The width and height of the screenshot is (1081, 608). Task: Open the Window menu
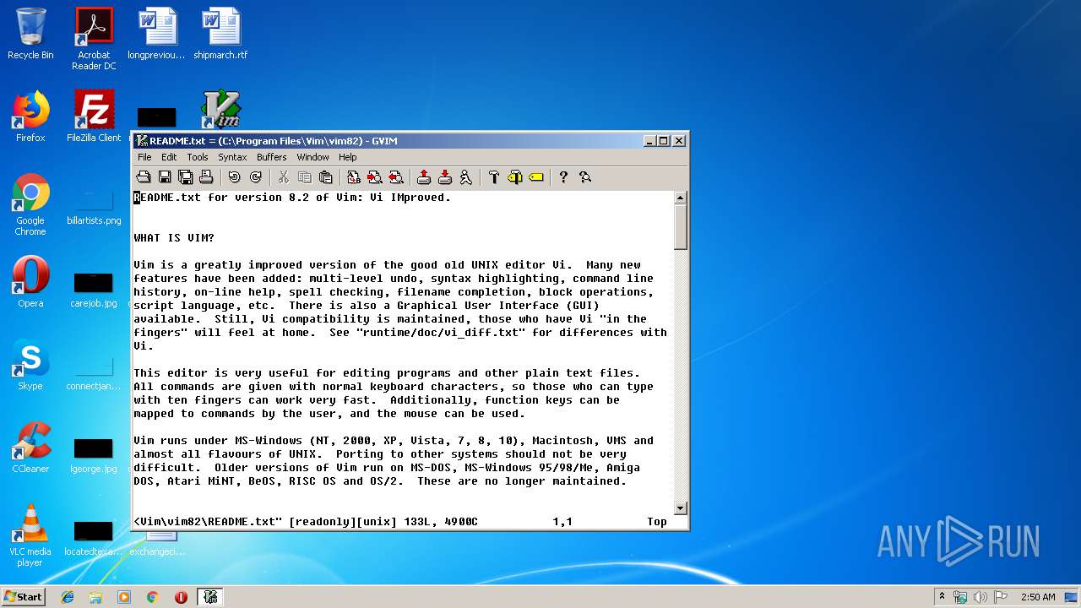[x=312, y=157]
